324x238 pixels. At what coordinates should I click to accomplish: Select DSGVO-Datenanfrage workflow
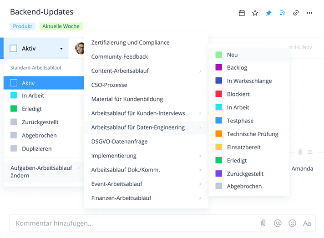tap(119, 142)
